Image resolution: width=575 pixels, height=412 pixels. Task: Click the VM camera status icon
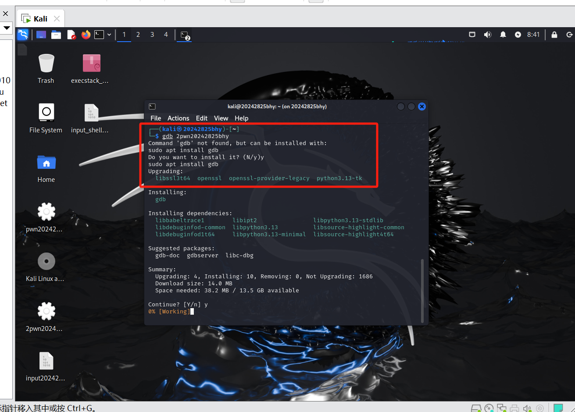(540, 408)
